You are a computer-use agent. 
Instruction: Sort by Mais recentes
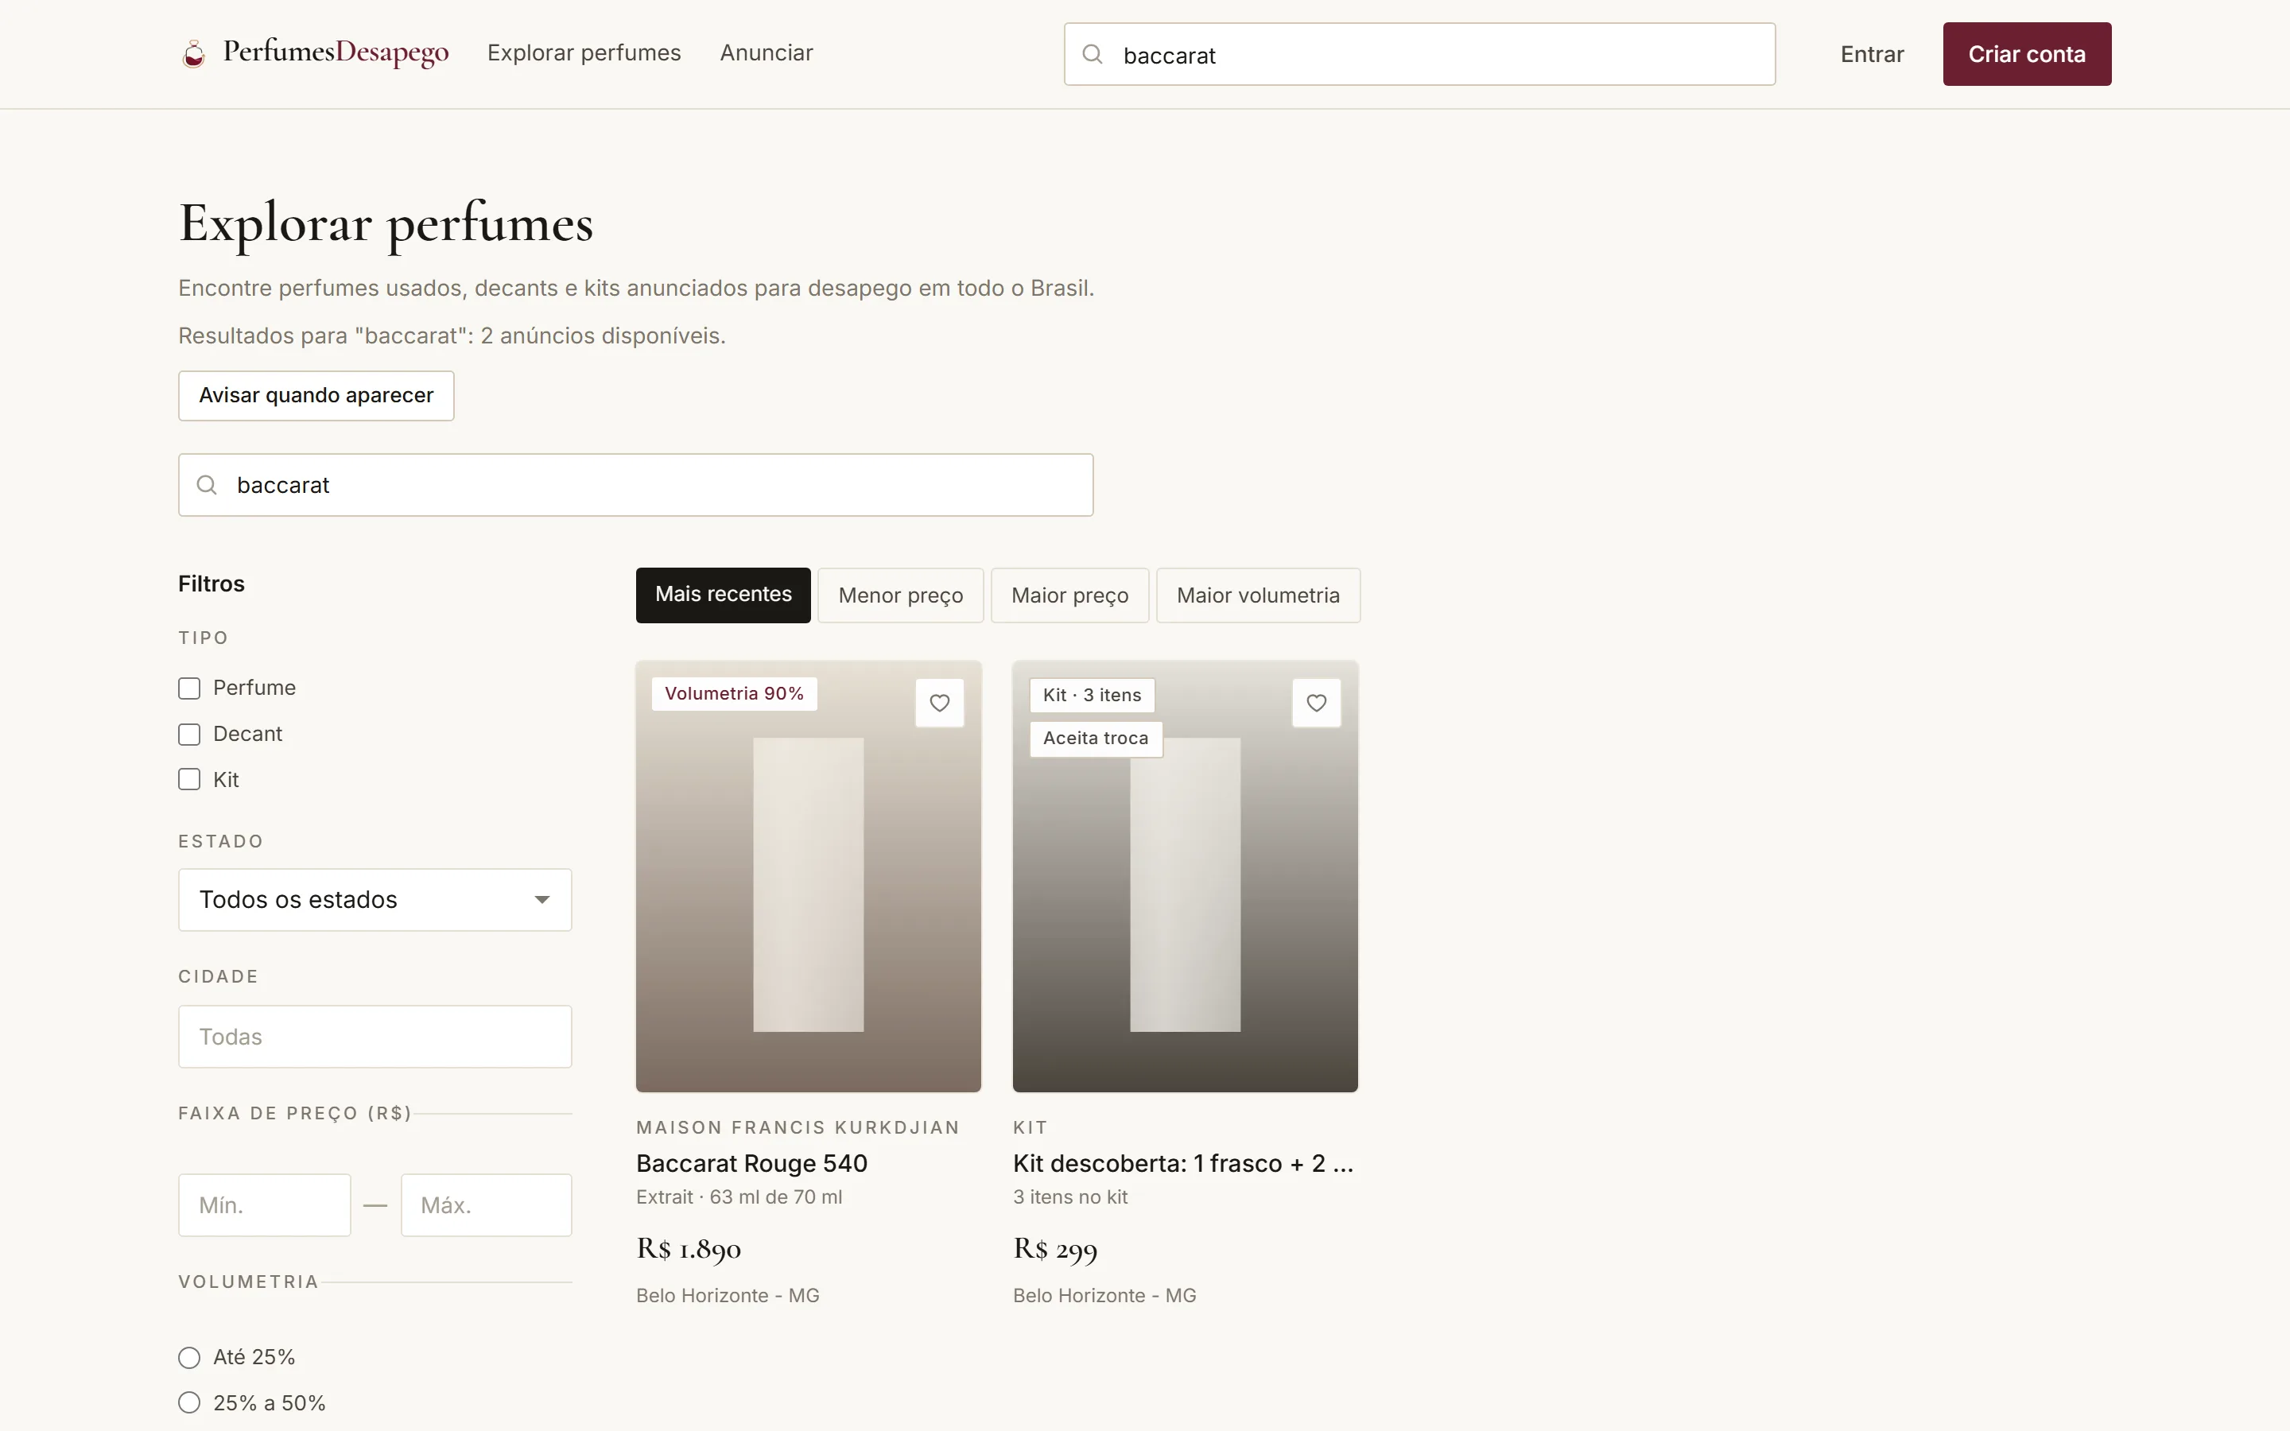[x=723, y=595]
